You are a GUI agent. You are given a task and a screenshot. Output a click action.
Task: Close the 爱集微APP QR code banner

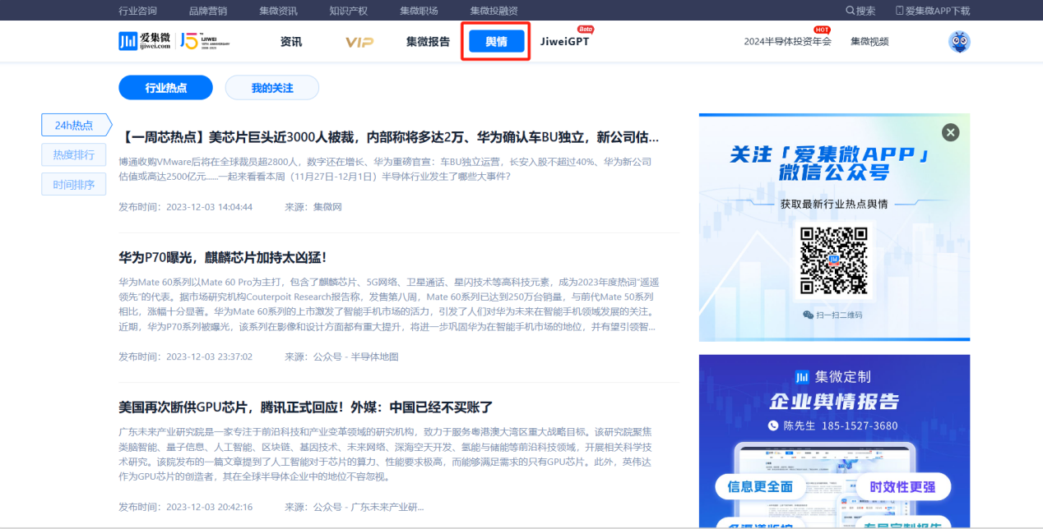tap(950, 132)
